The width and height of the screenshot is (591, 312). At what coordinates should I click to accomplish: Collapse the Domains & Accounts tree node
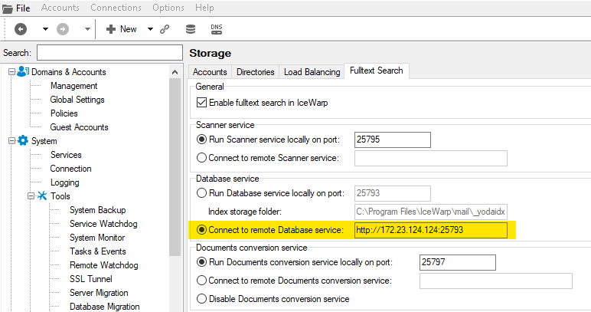11,72
